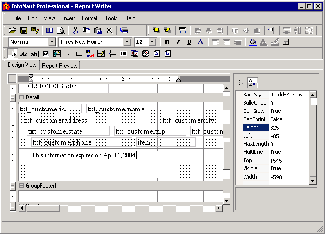Click the Save disk icon
This screenshot has height=234, width=325.
point(23,30)
